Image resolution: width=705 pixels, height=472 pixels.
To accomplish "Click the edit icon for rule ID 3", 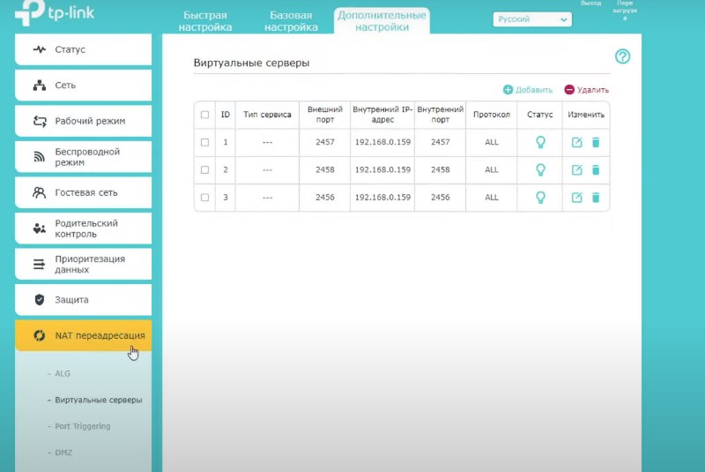I will (x=577, y=197).
